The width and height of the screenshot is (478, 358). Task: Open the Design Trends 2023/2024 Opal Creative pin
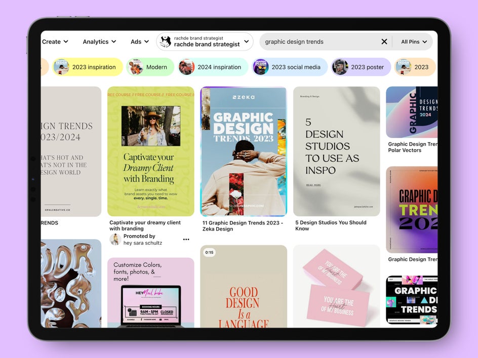point(71,151)
